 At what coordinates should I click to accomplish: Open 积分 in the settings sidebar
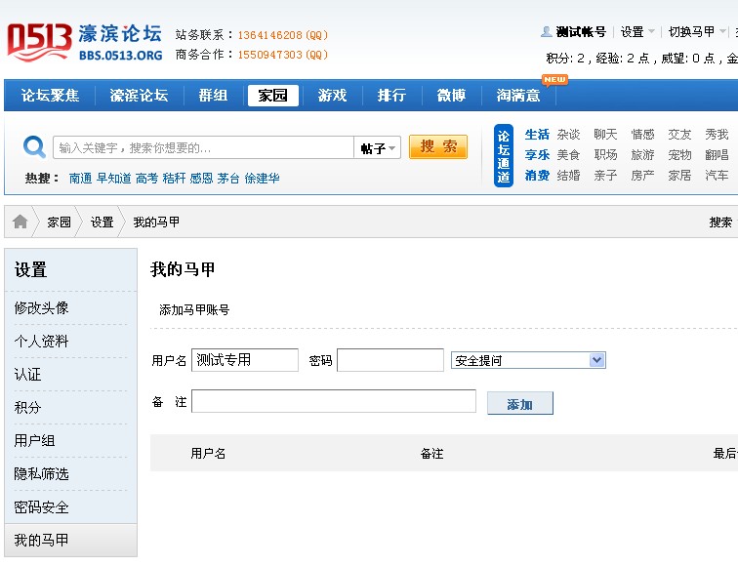27,408
